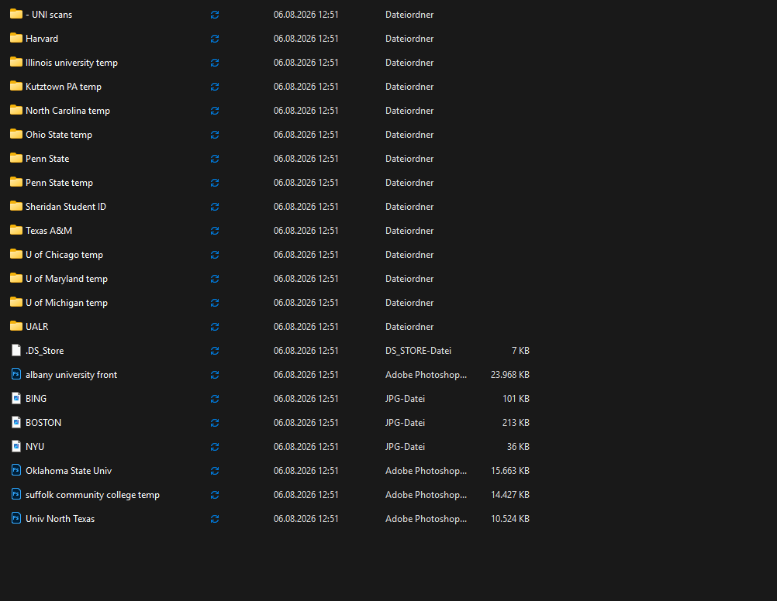
Task: Click the Harvard folder icon
Action: tap(16, 38)
